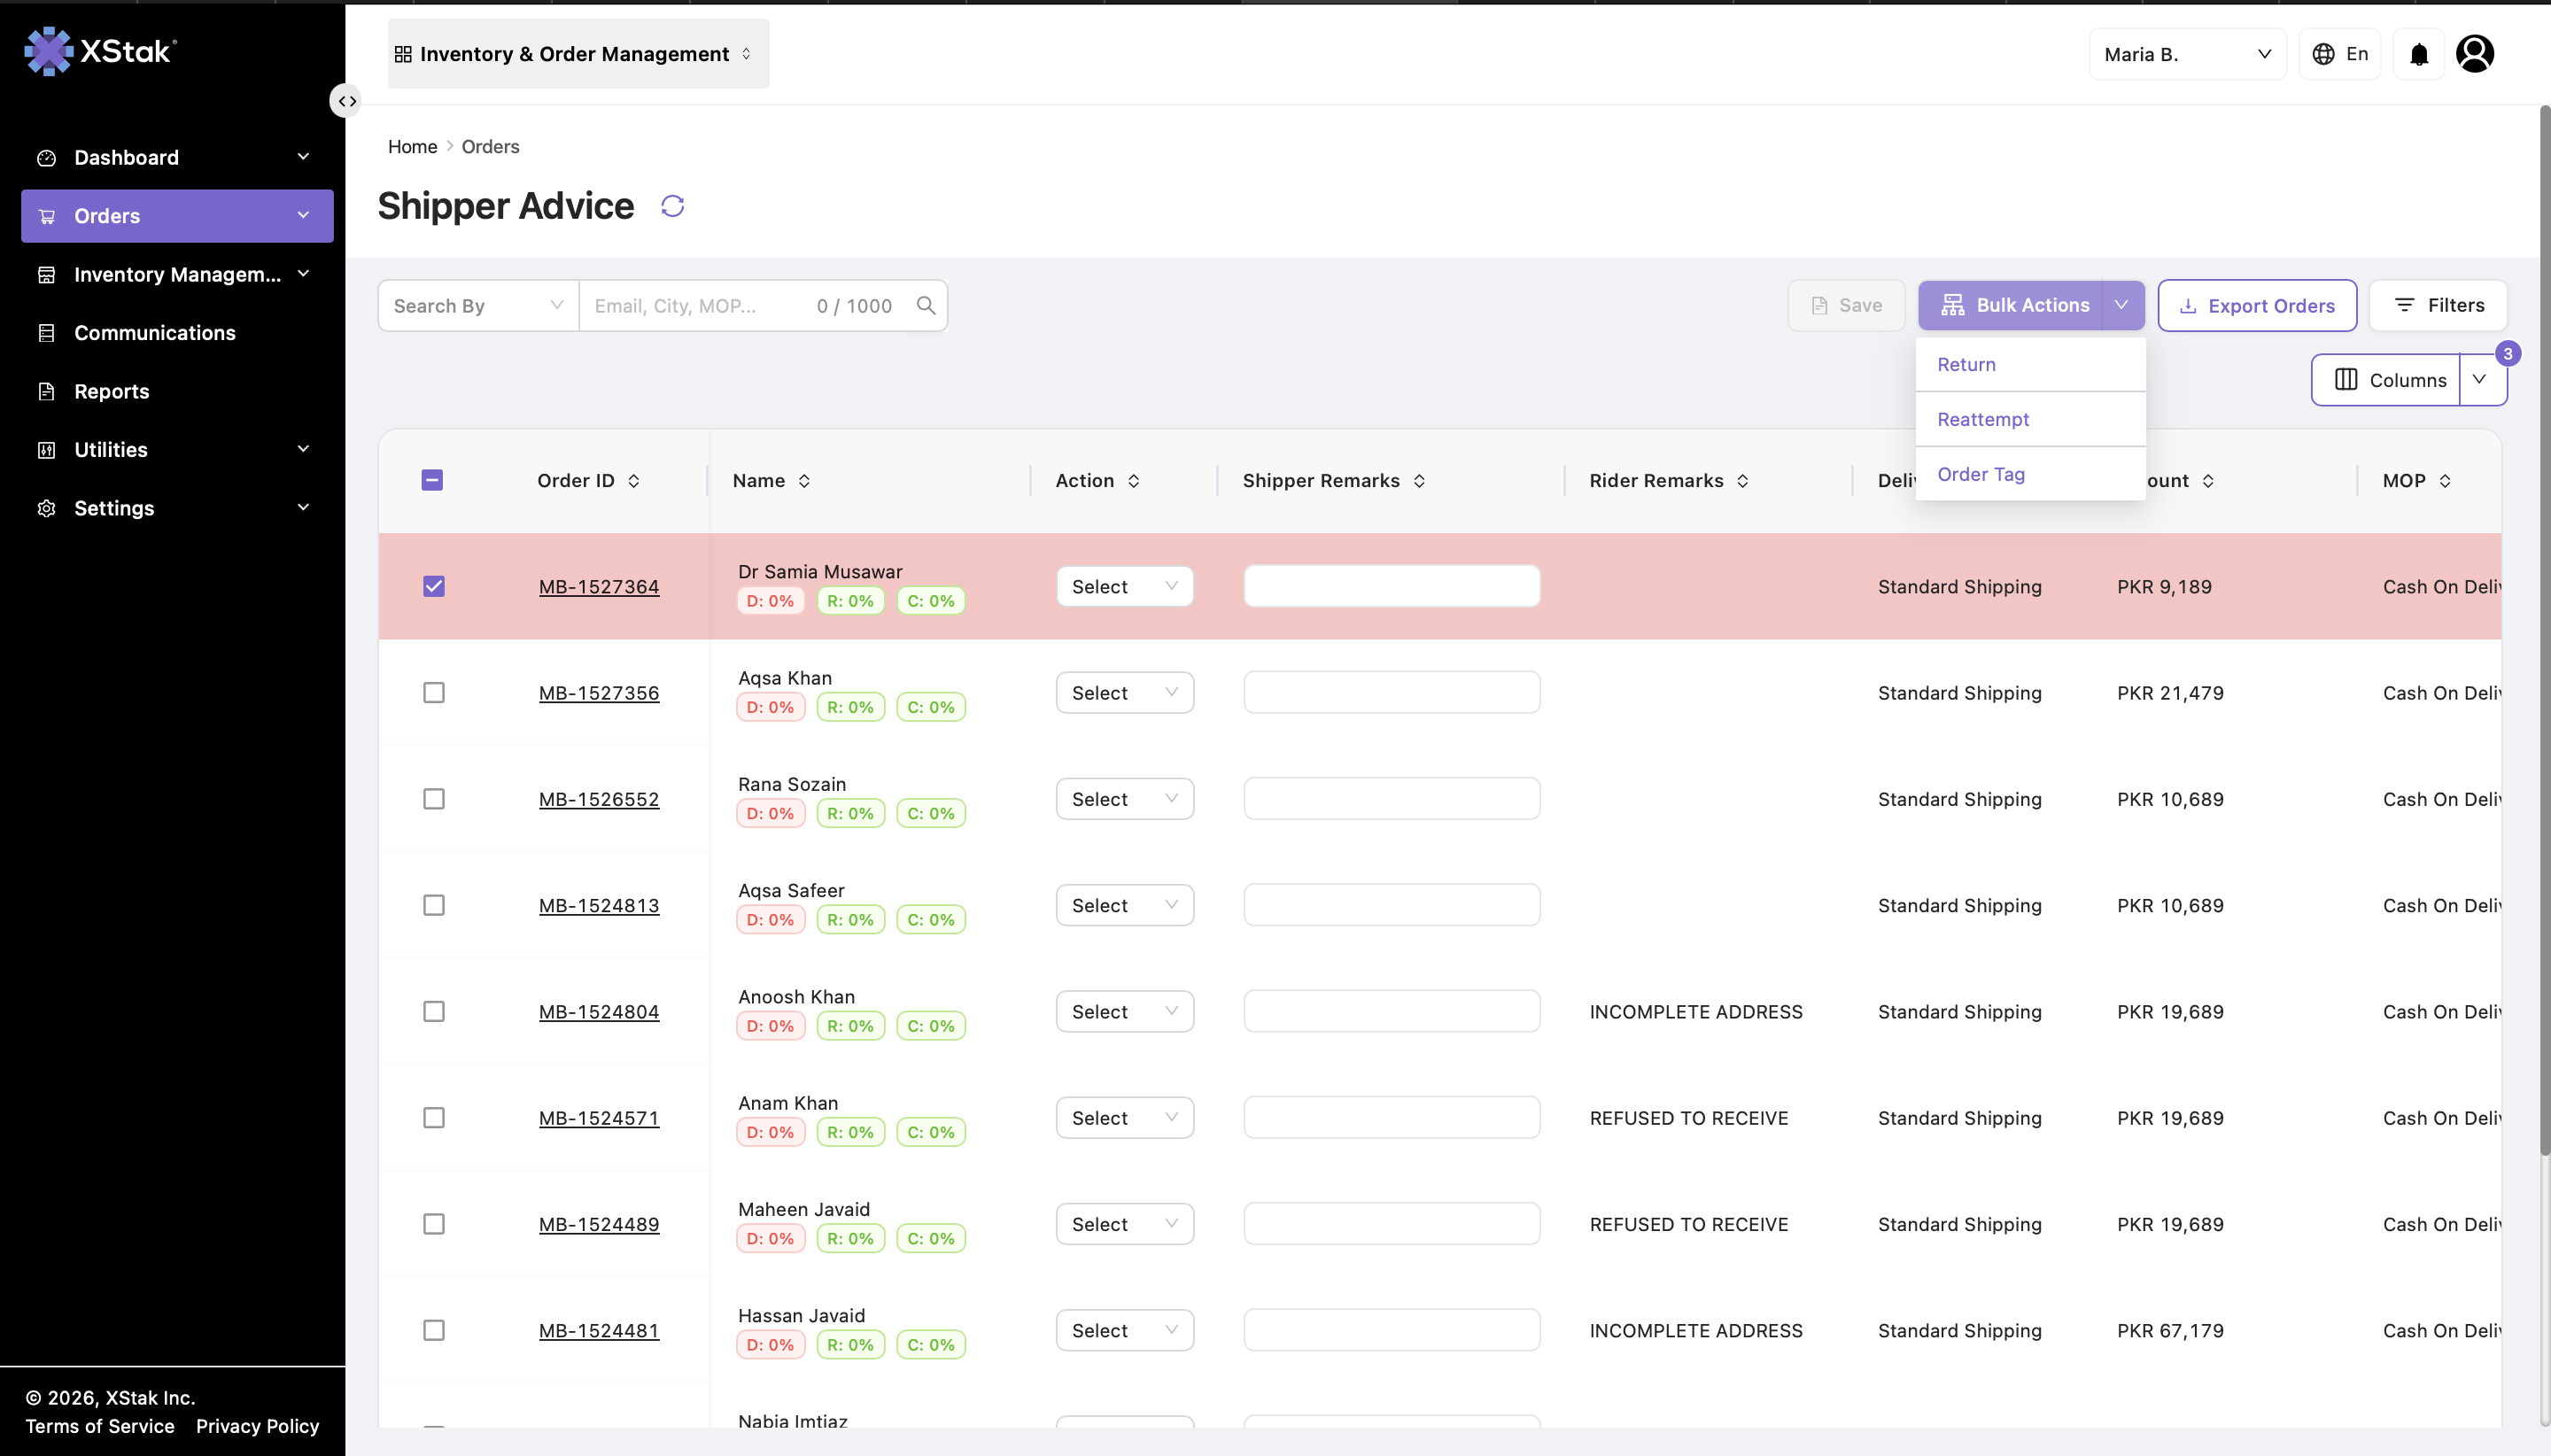Click the search magnifier icon

tap(926, 305)
